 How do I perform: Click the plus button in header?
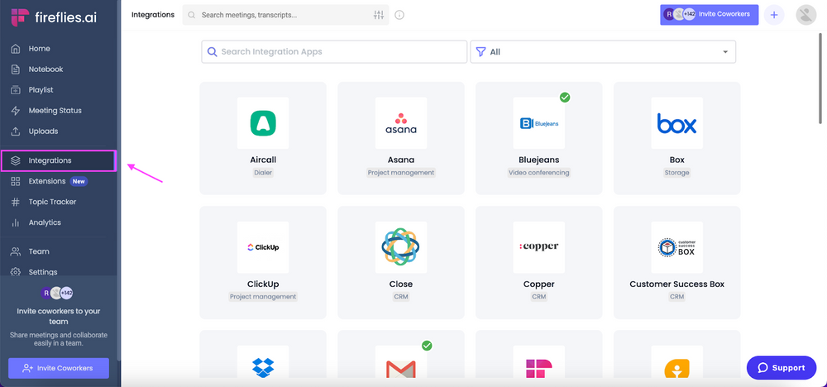pyautogui.click(x=774, y=15)
